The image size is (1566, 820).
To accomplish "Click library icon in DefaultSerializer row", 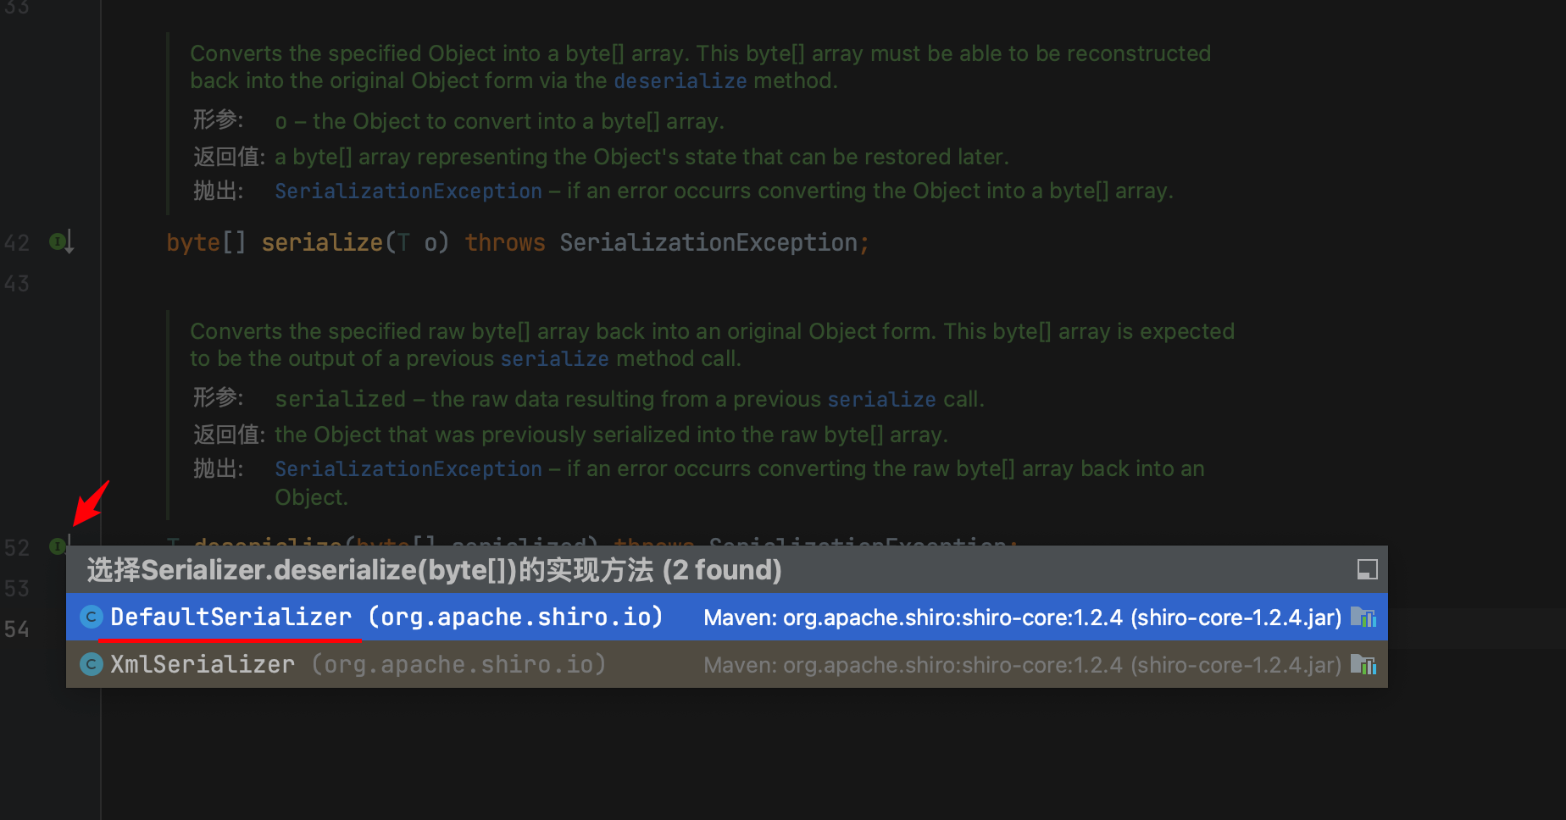I will tap(1363, 617).
